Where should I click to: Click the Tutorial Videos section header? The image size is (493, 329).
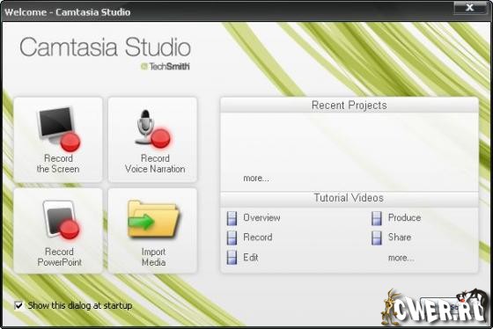349,198
